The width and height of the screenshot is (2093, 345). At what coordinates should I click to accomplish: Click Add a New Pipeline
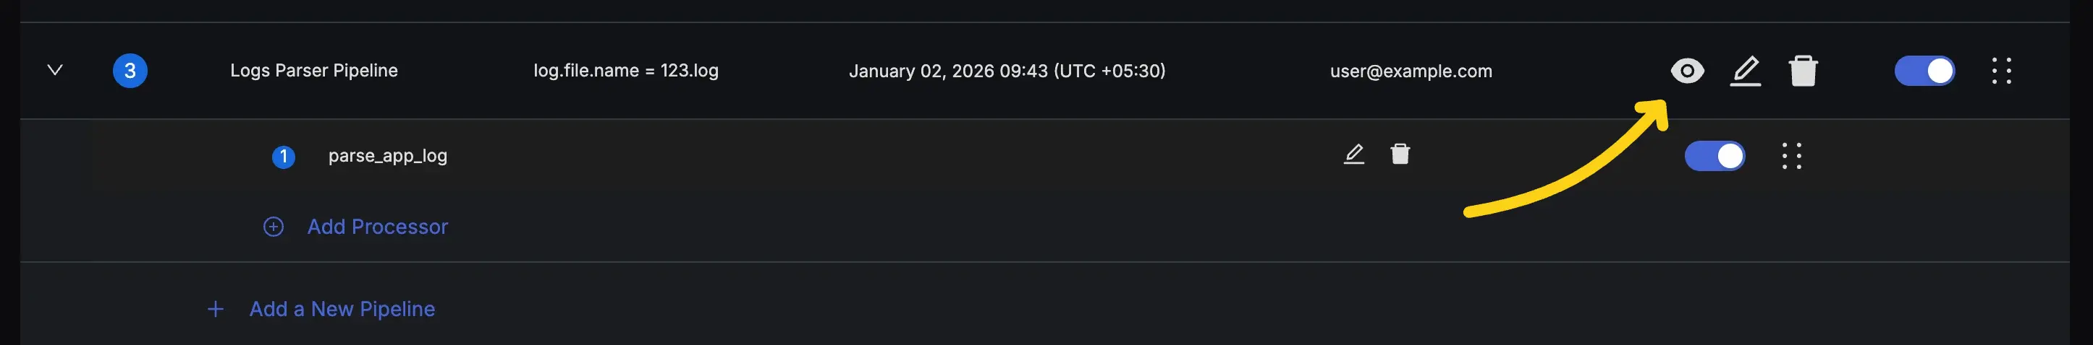(342, 310)
